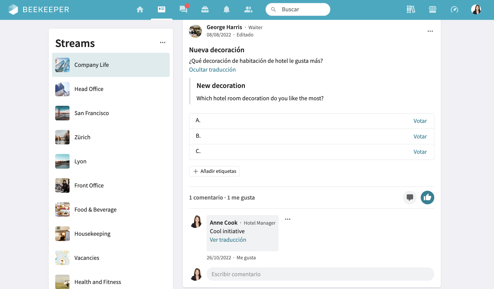
Task: Click the notifications bell icon
Action: [226, 10]
